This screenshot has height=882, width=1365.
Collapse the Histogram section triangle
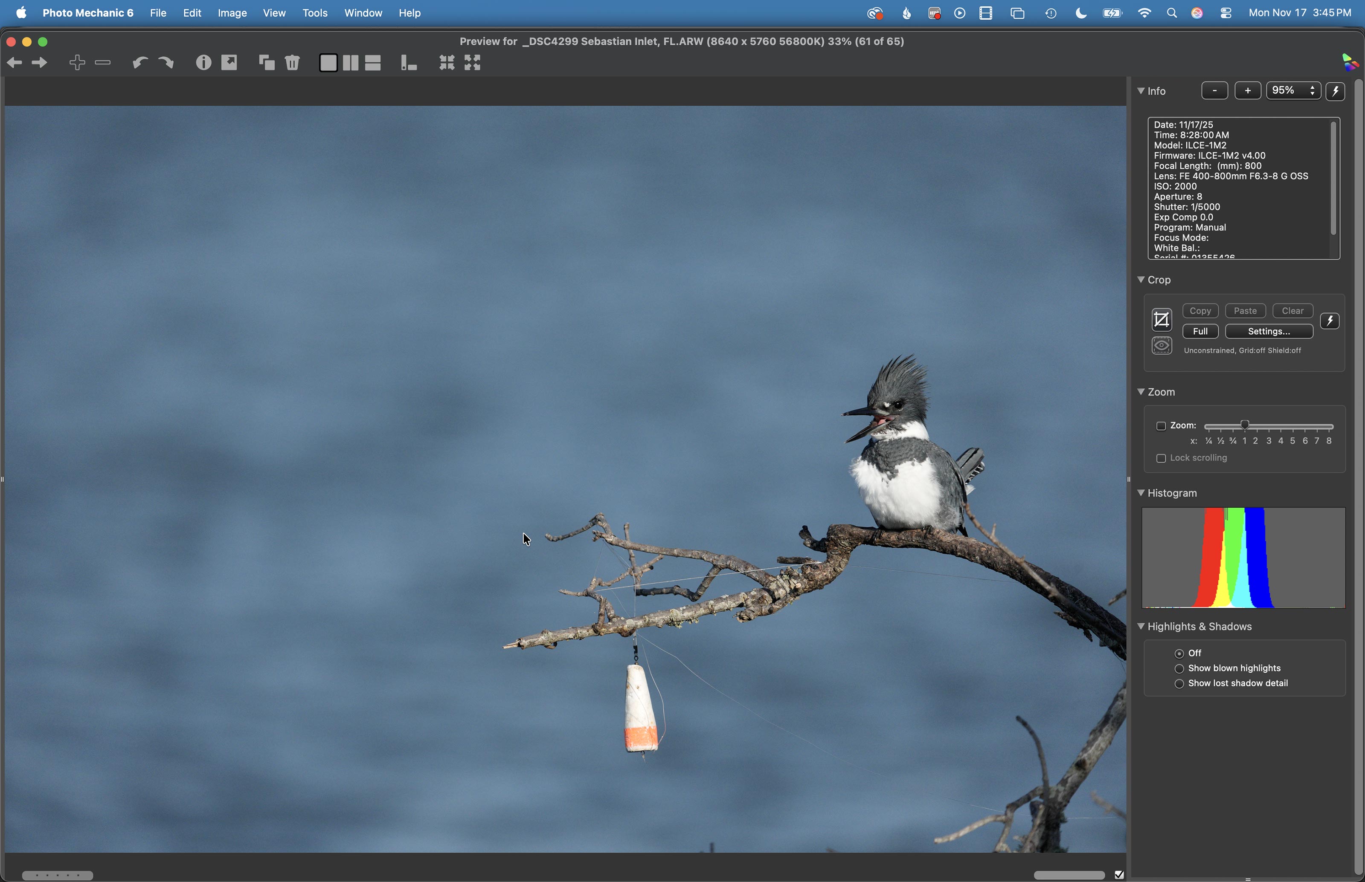point(1141,493)
